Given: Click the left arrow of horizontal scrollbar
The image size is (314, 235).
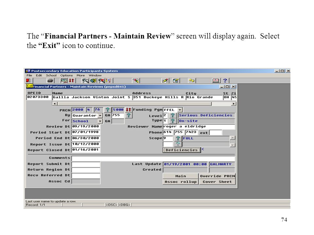Looking at the screenshot, I should tap(55, 104).
